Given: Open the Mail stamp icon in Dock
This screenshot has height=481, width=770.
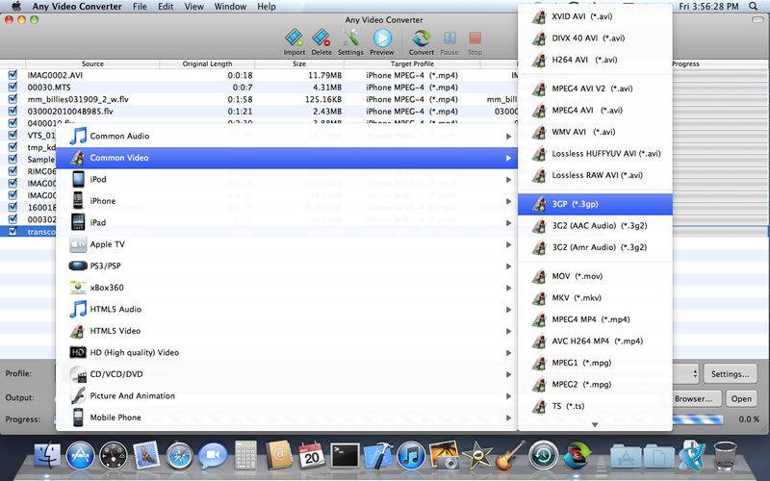Looking at the screenshot, I should click(146, 455).
